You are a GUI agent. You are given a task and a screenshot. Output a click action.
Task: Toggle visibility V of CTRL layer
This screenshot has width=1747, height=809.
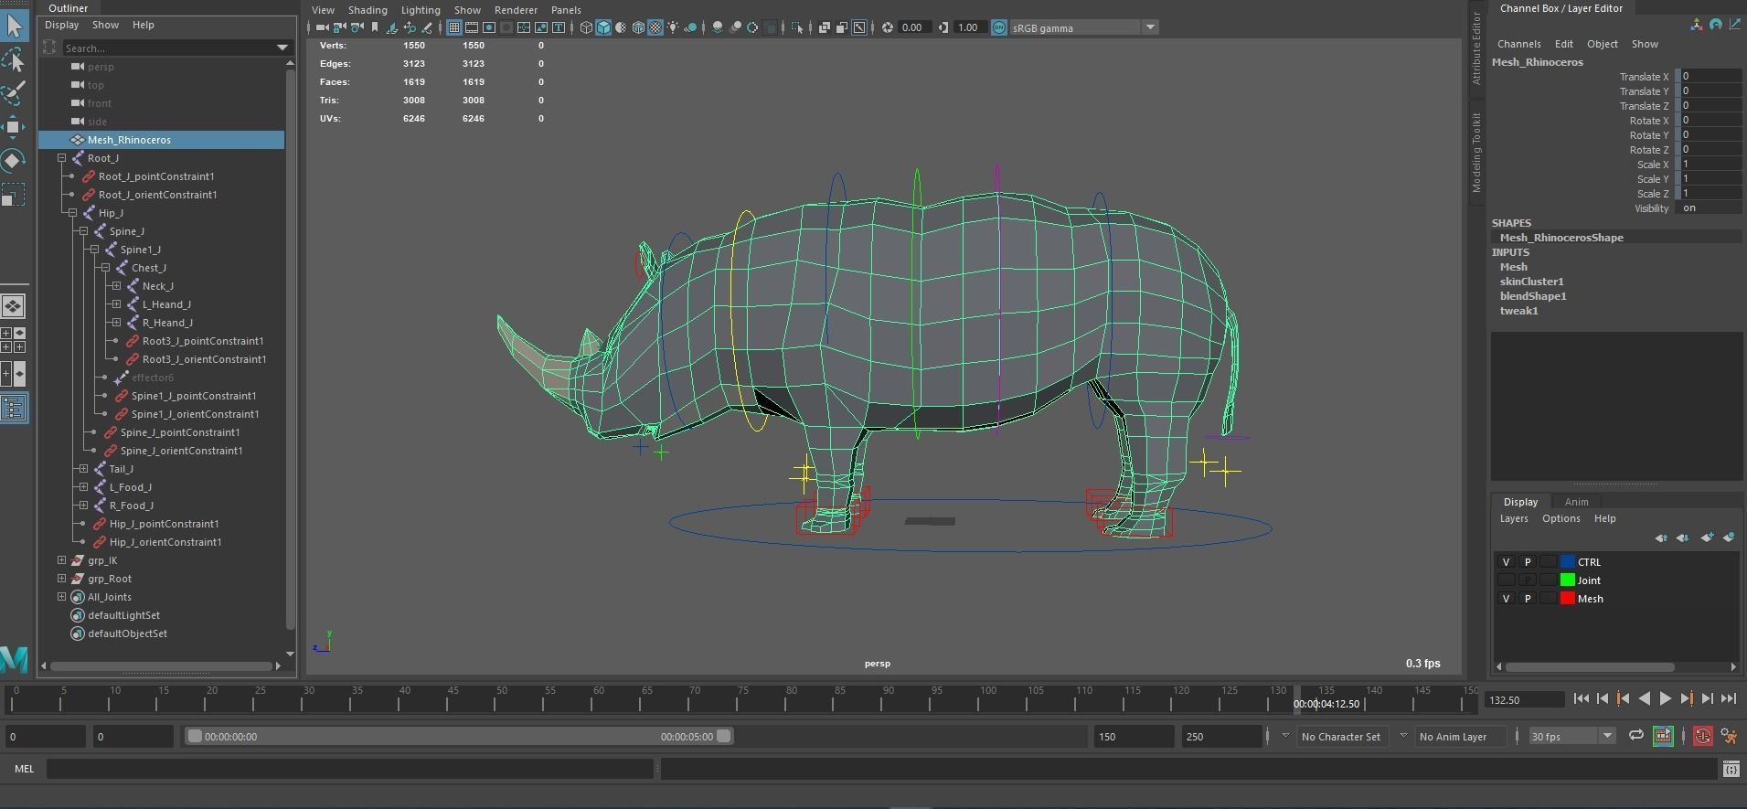tap(1506, 562)
